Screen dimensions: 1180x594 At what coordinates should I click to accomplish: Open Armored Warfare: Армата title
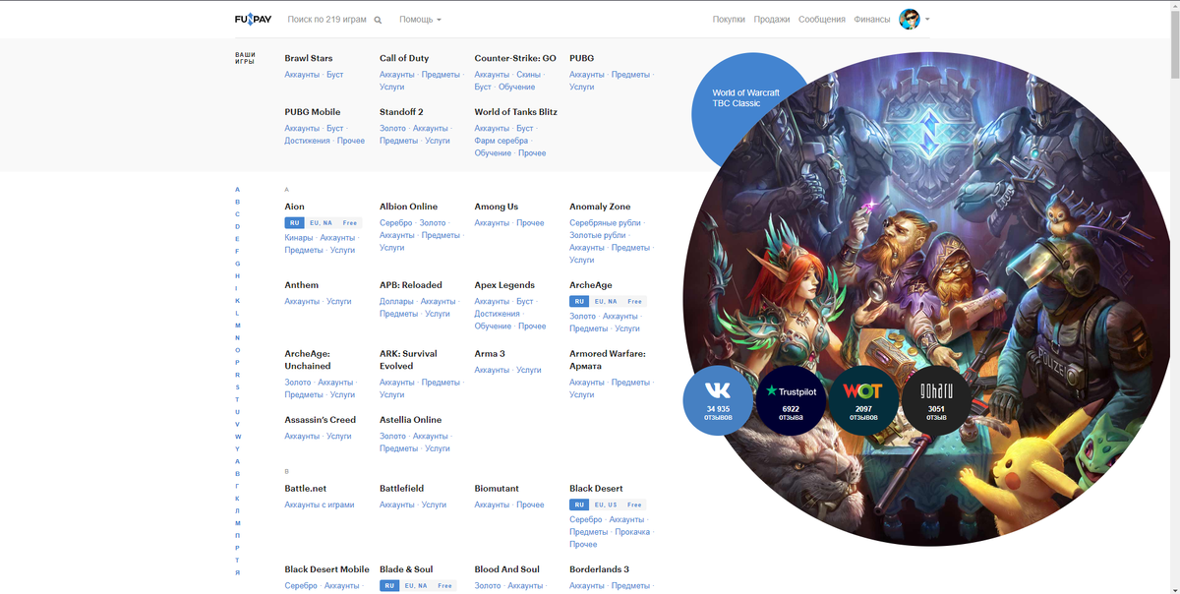click(608, 360)
